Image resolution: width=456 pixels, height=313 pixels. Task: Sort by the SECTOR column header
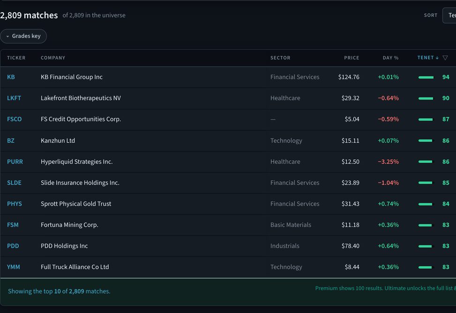[x=280, y=58]
